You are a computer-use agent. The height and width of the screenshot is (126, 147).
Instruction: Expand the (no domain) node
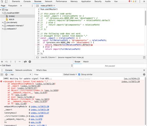point(2,22)
